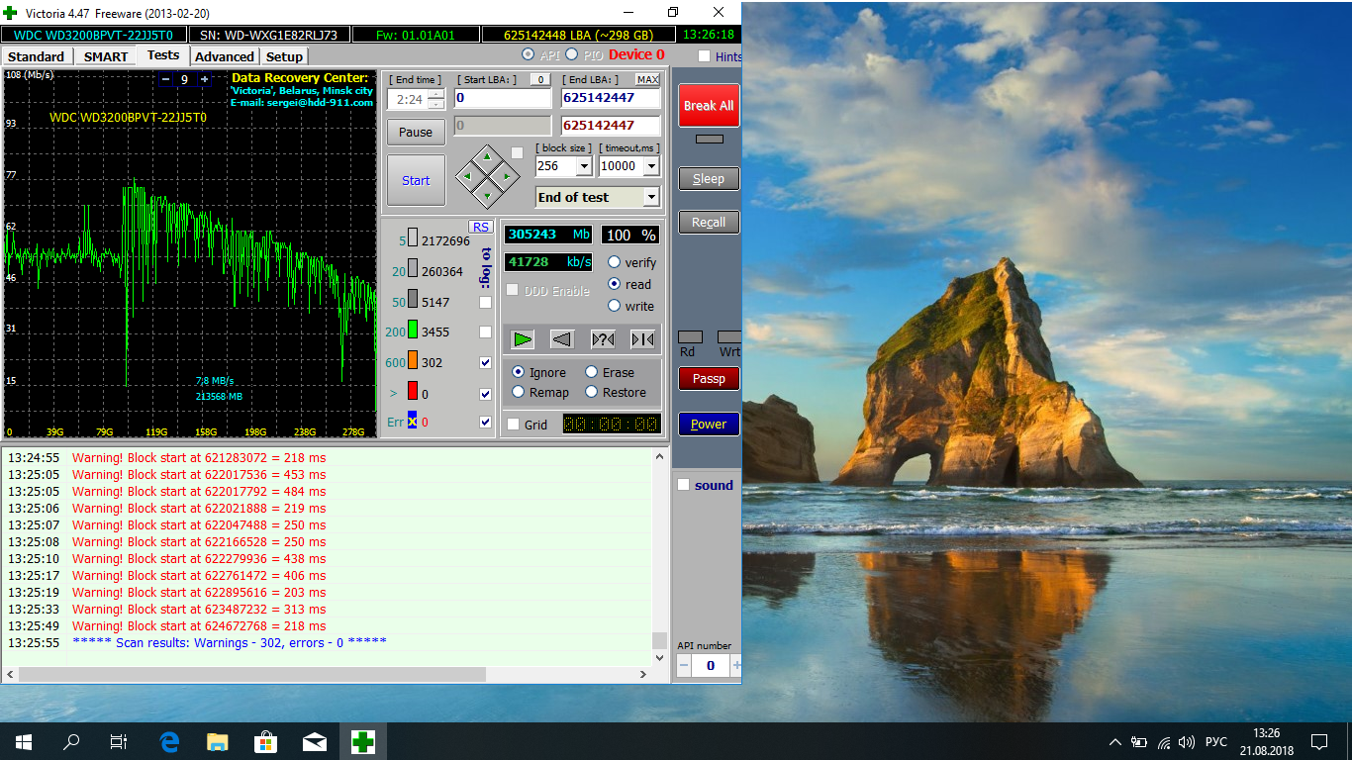Screen dimensions: 1352x760
Task: Open Victoria from the Windows taskbar
Action: coord(363,741)
